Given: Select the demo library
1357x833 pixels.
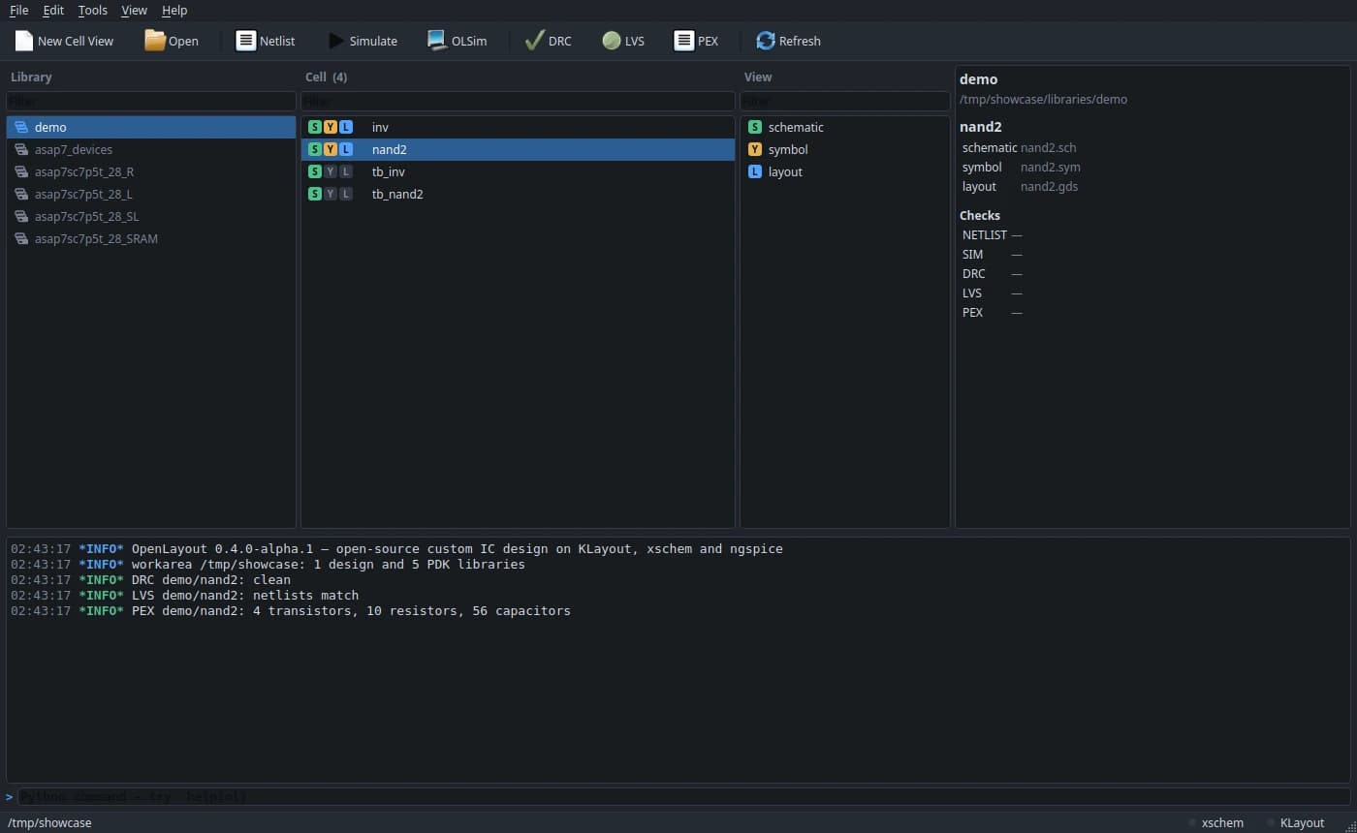Looking at the screenshot, I should 150,127.
